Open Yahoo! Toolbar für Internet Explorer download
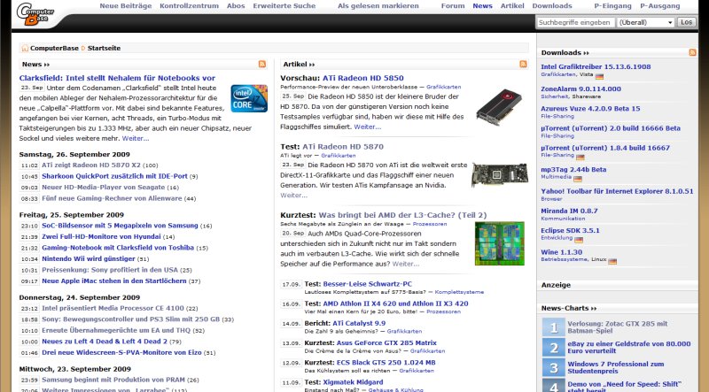The height and width of the screenshot is (392, 709). click(617, 191)
